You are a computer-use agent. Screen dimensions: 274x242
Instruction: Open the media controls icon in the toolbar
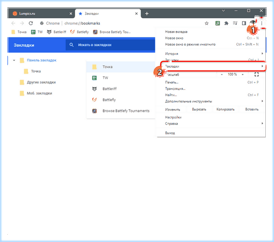[x=235, y=23]
